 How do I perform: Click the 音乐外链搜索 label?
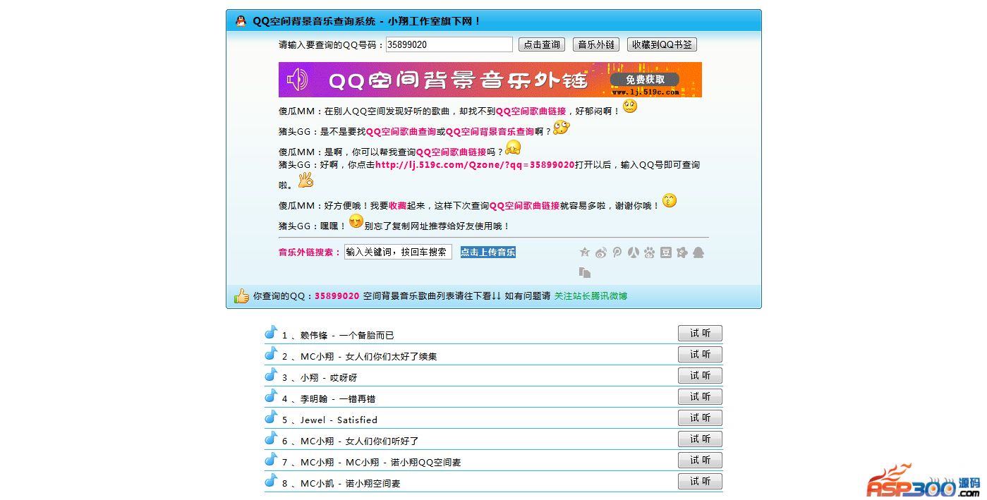pyautogui.click(x=310, y=252)
